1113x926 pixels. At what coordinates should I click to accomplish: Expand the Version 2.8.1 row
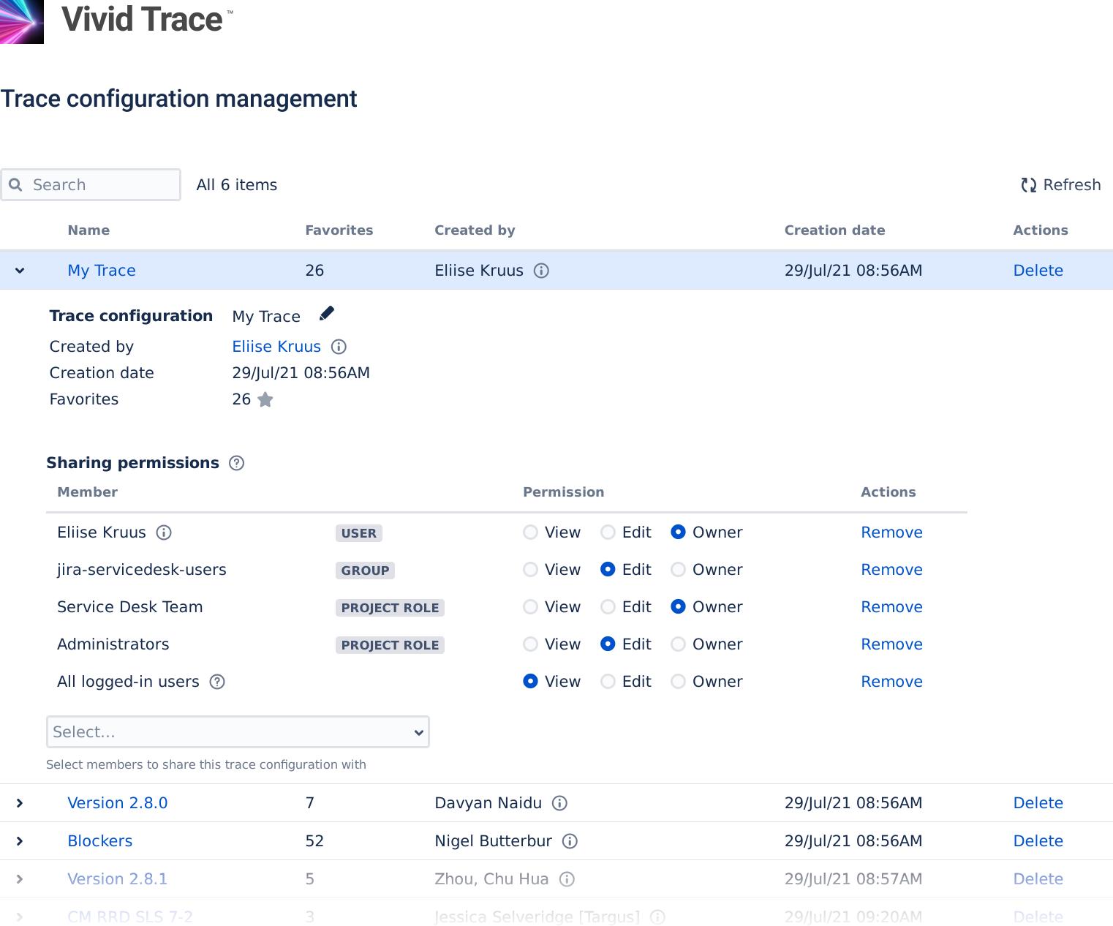(x=20, y=879)
